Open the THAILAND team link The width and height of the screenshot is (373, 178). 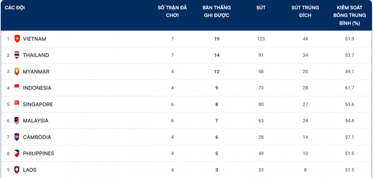coord(36,55)
